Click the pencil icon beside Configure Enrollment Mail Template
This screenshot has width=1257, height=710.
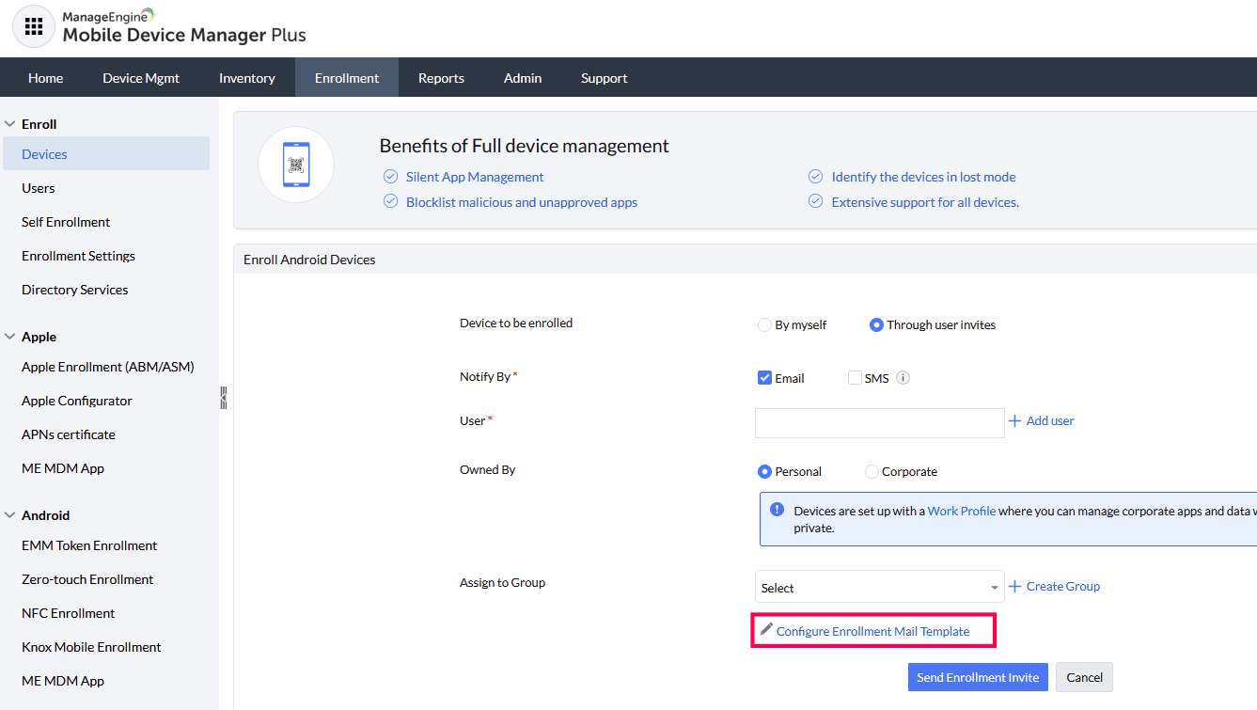click(766, 630)
